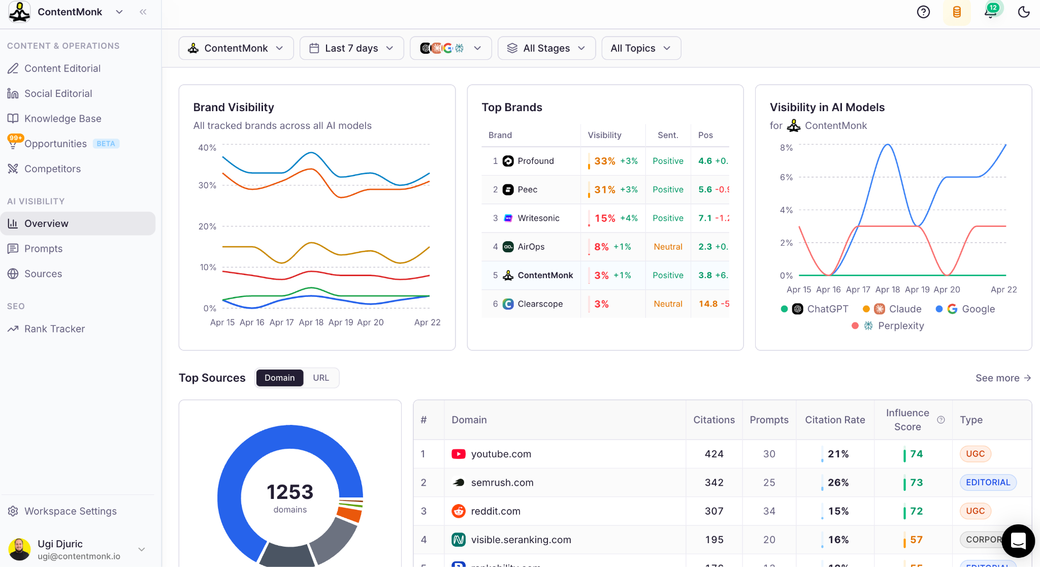Open Rank Tracker in the sidebar

pos(54,329)
